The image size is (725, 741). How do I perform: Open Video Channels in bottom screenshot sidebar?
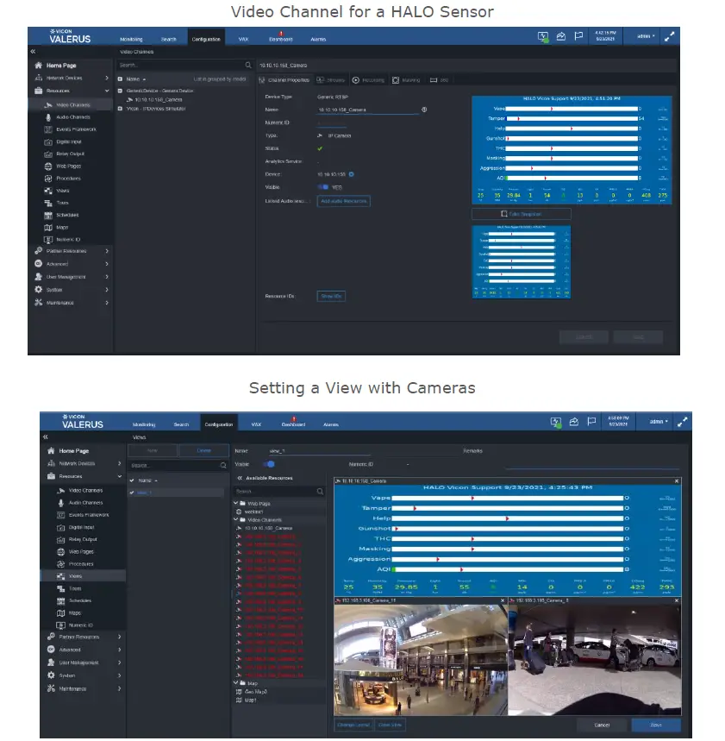tap(85, 490)
